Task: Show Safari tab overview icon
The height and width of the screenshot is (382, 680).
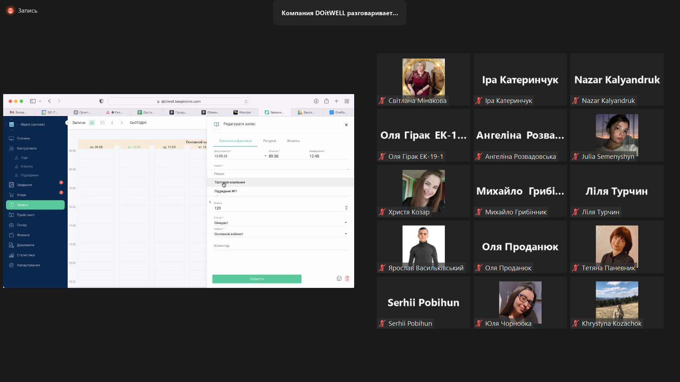Action: (347, 101)
